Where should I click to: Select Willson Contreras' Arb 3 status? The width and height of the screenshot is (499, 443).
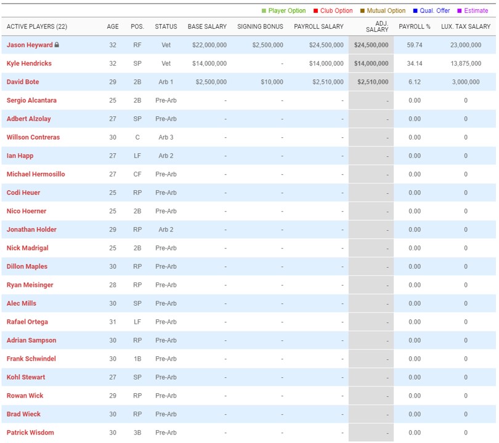pyautogui.click(x=166, y=137)
